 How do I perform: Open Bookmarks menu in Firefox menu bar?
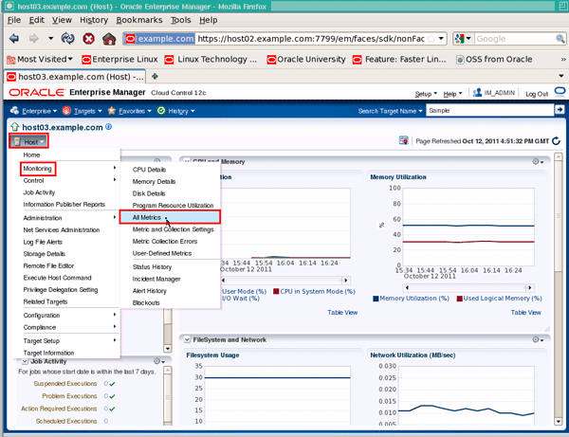click(138, 19)
